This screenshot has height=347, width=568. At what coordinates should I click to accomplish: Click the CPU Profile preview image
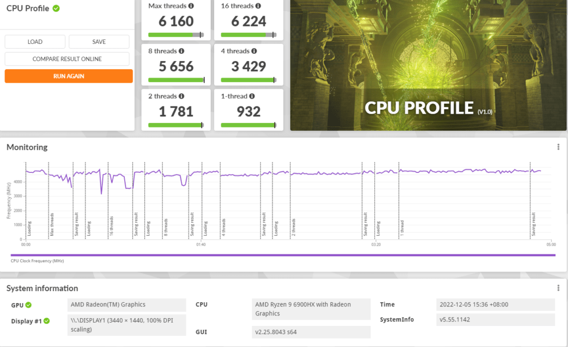coord(428,65)
